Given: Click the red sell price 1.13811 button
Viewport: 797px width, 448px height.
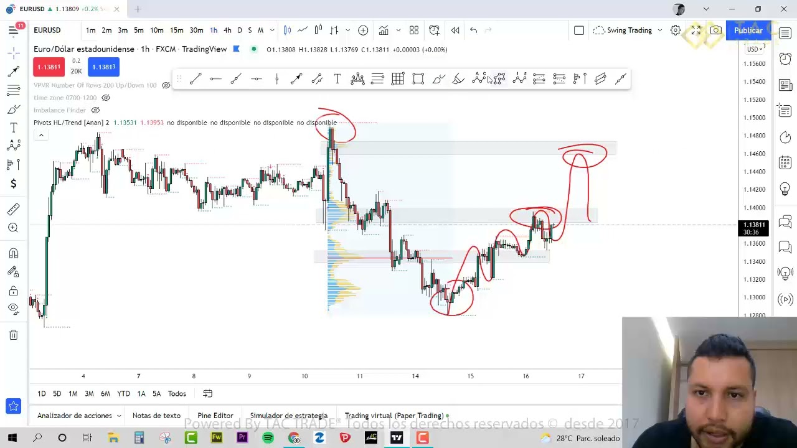Looking at the screenshot, I should [49, 67].
